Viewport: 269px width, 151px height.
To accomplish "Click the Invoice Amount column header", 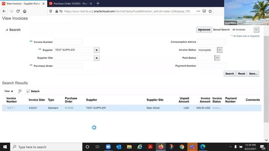I will [205, 100].
